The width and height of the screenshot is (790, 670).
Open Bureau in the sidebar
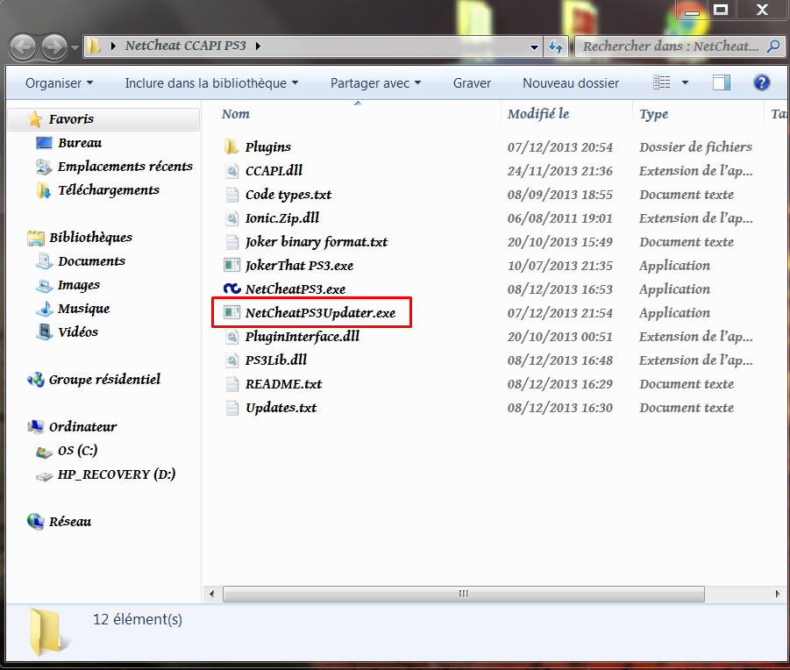pos(80,143)
